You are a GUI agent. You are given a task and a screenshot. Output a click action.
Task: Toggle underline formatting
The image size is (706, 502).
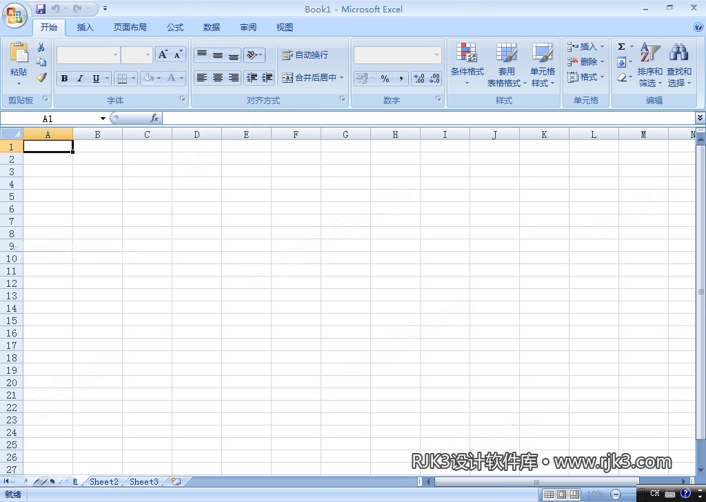96,79
